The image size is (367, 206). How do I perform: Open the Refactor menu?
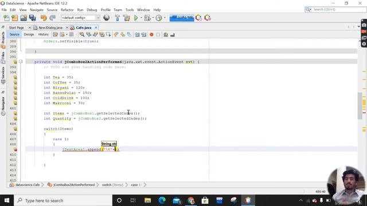[x=67, y=10]
